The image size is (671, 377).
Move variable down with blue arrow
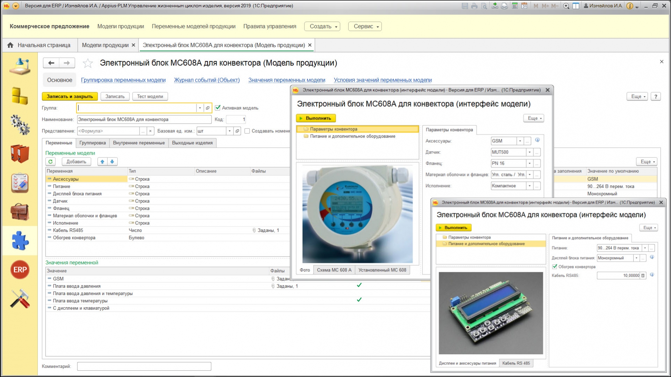pos(112,162)
